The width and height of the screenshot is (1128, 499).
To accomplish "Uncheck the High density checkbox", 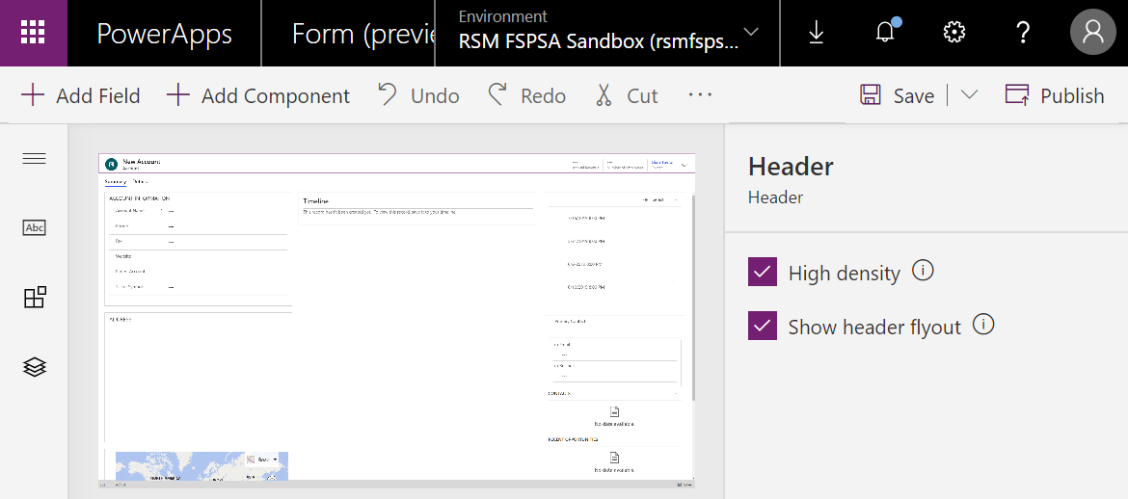I will 763,273.
